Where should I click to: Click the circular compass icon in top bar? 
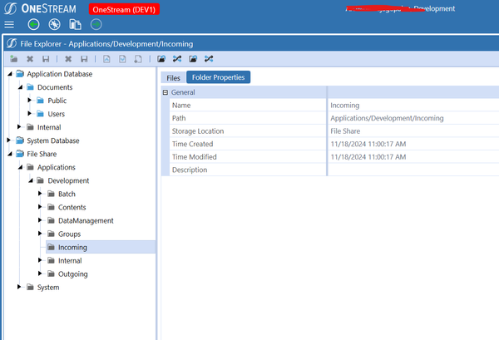[54, 25]
